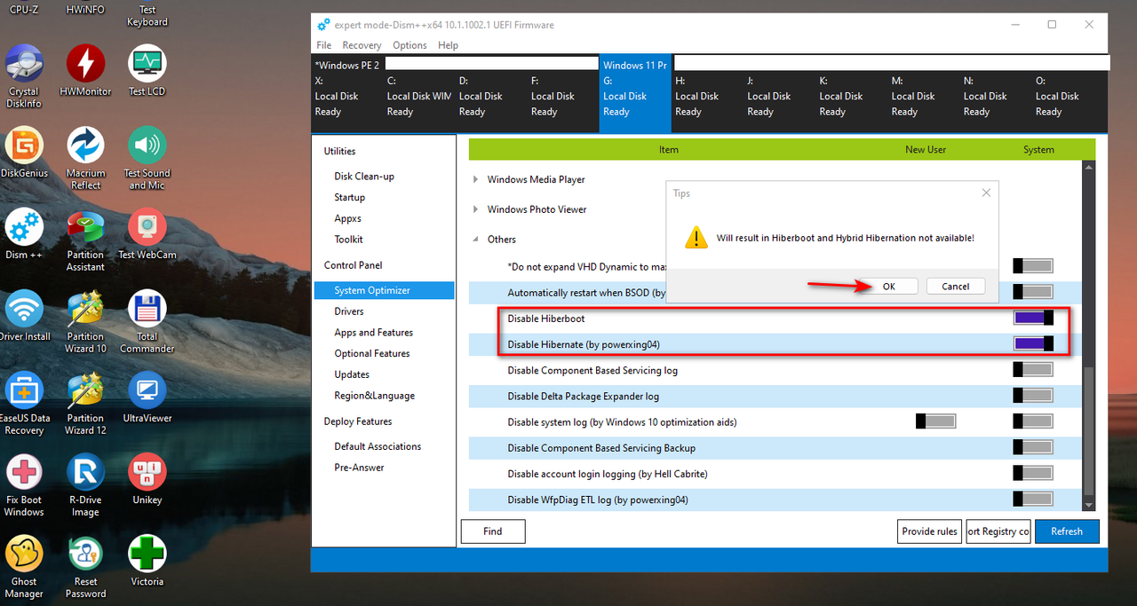The width and height of the screenshot is (1137, 606).
Task: Collapse the Others group
Action: coord(476,240)
